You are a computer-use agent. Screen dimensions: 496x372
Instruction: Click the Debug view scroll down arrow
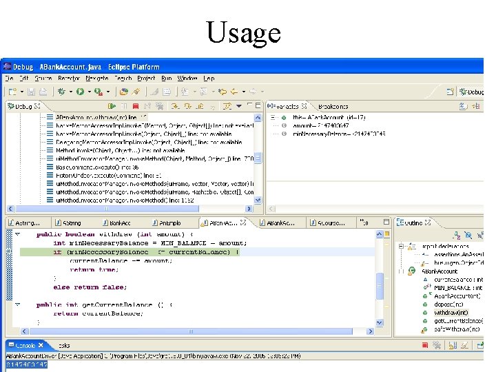click(258, 200)
